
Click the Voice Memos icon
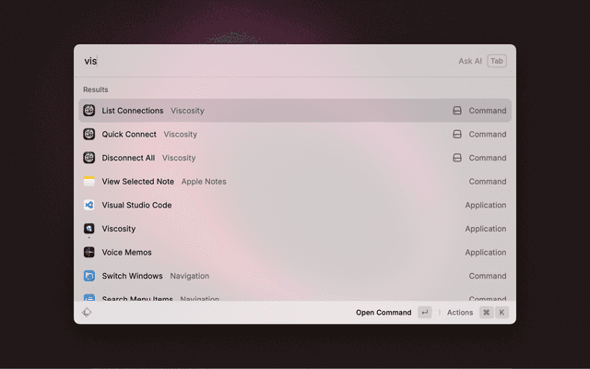89,253
